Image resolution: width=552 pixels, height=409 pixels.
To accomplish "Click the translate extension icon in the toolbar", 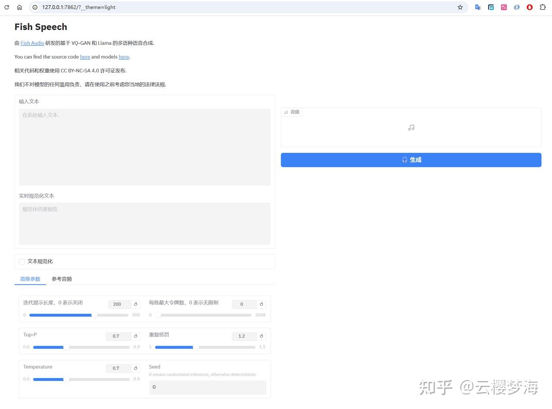I will (478, 7).
